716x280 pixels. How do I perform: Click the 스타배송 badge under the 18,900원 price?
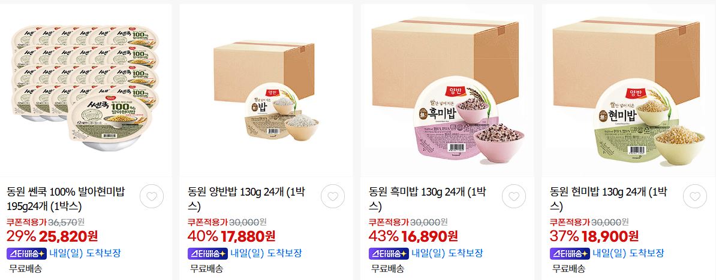570,254
